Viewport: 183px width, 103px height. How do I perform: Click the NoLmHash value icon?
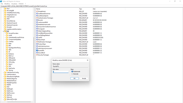[x=37, y=40]
